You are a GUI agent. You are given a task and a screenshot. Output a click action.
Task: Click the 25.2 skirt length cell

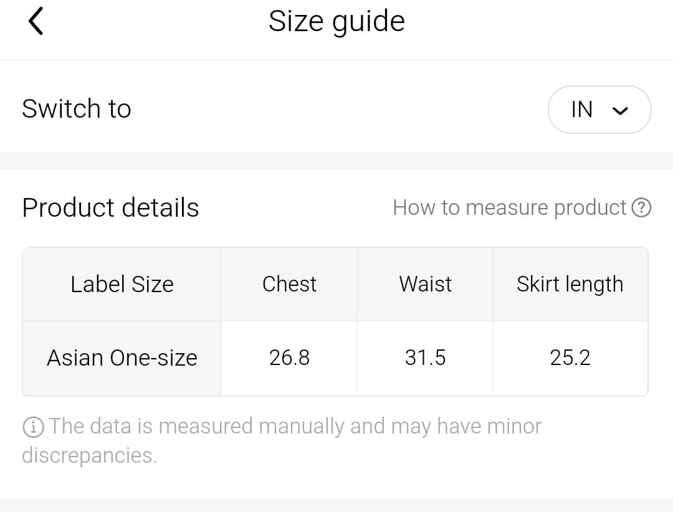(570, 358)
